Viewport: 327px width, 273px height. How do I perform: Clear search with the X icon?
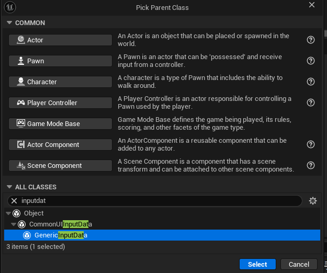(14, 201)
